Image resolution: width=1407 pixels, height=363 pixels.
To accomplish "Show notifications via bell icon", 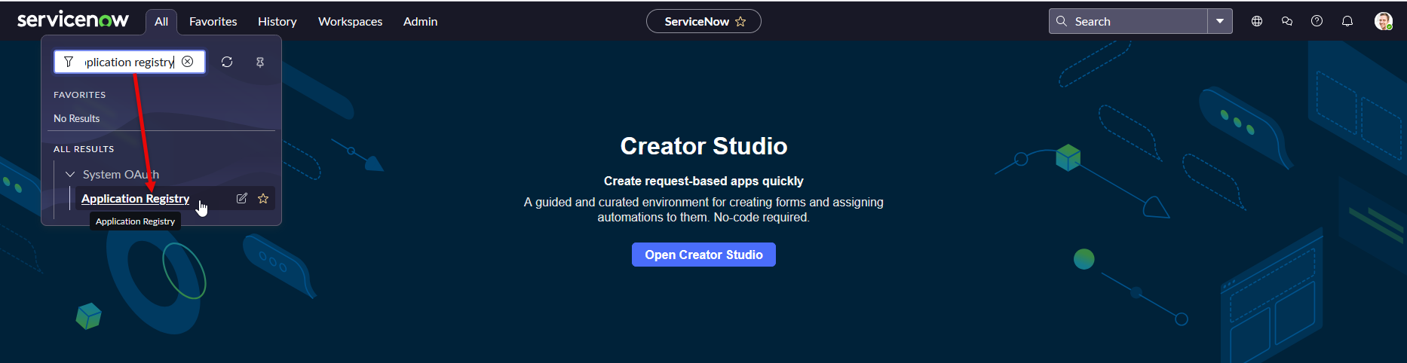I will [x=1347, y=22].
